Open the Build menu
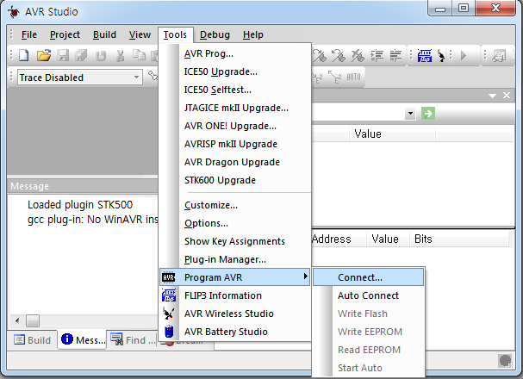This screenshot has height=379, width=523. (x=104, y=34)
